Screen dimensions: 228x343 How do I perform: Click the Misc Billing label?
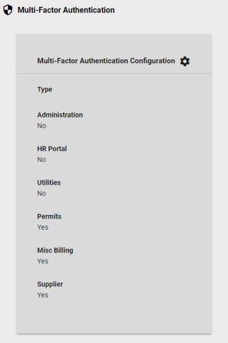(x=55, y=250)
